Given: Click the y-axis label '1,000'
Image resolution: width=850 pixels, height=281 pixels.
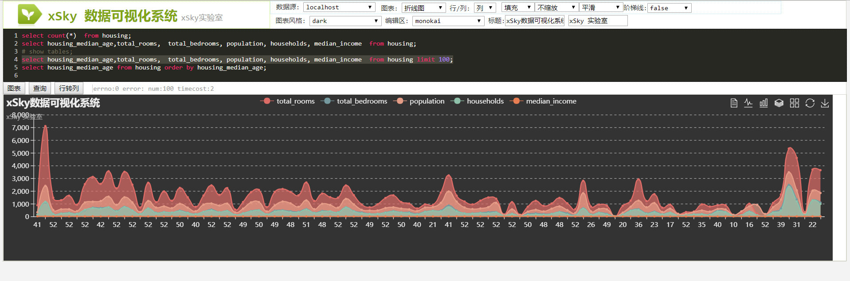Looking at the screenshot, I should pos(20,204).
